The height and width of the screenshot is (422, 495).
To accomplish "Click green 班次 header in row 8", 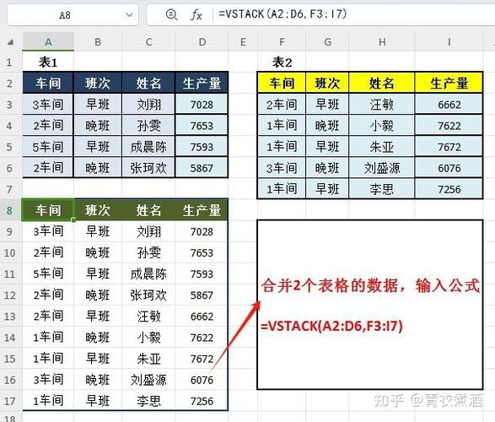I will click(98, 210).
